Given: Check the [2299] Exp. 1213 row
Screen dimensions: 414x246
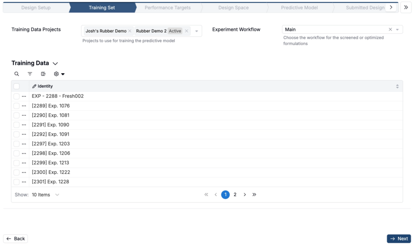Looking at the screenshot, I should 16,163.
